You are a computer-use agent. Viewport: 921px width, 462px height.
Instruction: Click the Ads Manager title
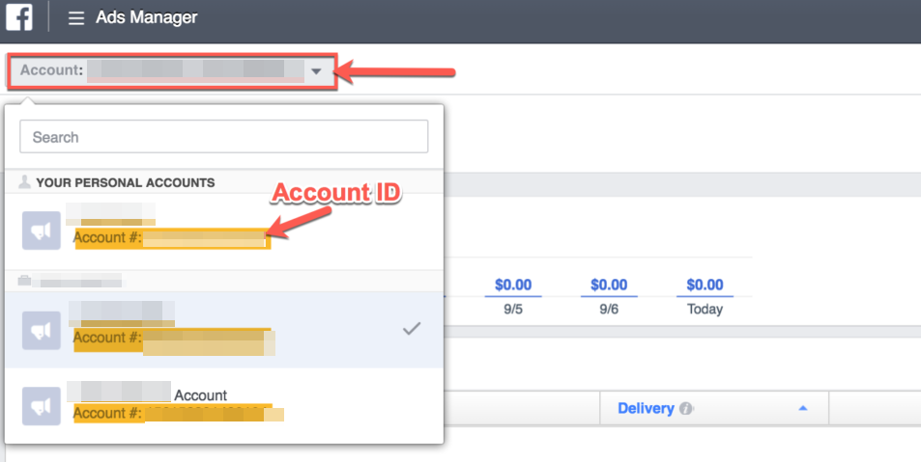pos(146,17)
